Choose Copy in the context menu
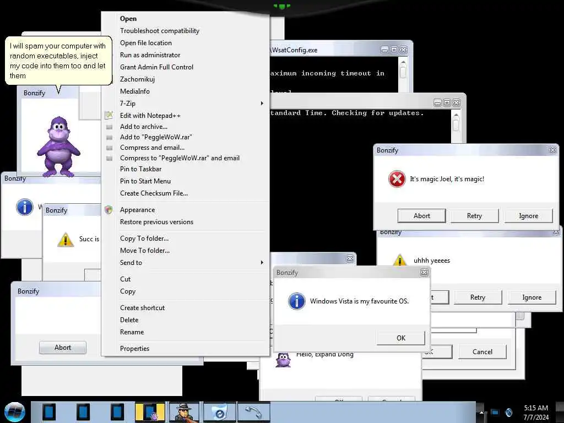Viewport: 564px width, 423px height. pos(186,291)
